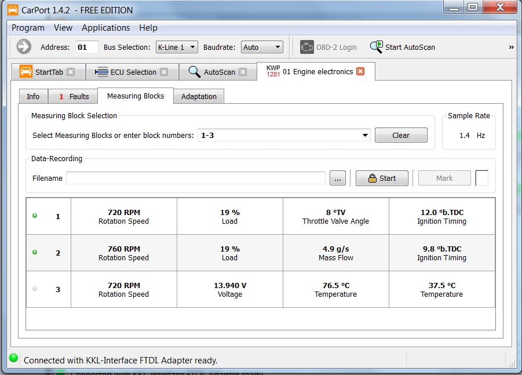Start data recording with the Start button
Image resolution: width=522 pixels, height=375 pixels.
click(382, 179)
